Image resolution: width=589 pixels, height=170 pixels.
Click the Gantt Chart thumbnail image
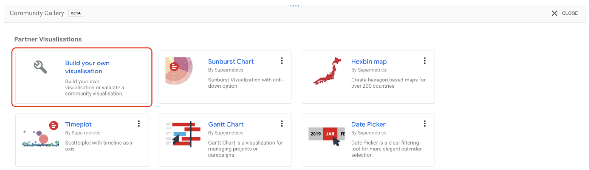(x=183, y=134)
